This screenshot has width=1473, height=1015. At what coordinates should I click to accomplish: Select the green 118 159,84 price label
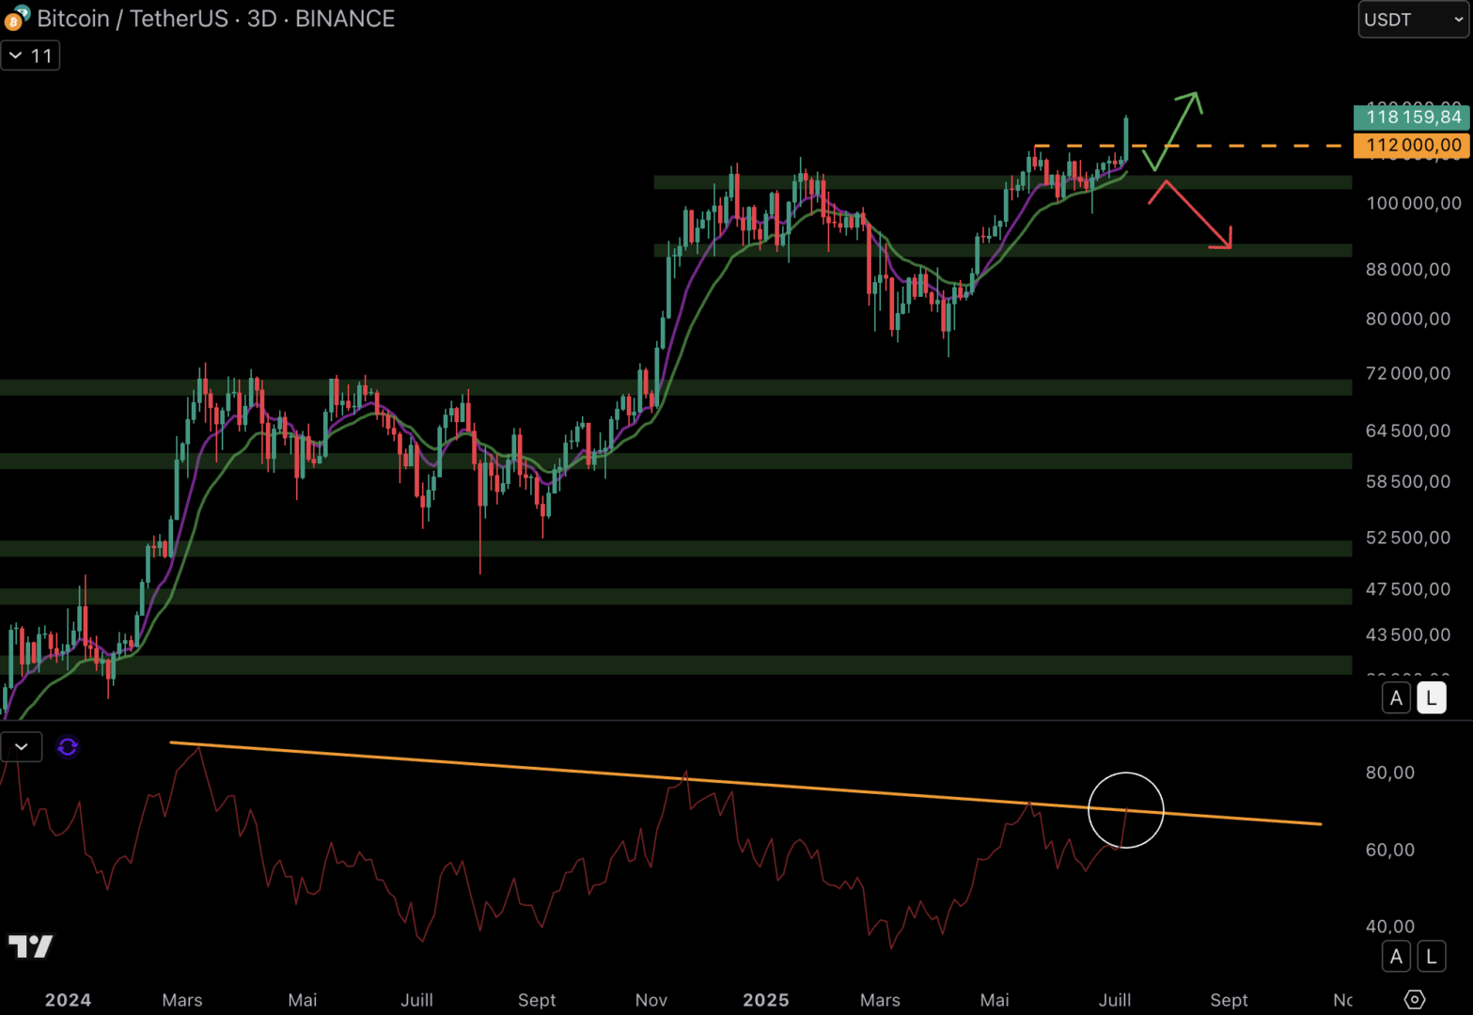click(1412, 117)
